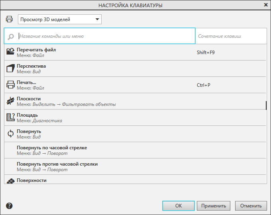Open the help question mark icon

(x=10, y=206)
